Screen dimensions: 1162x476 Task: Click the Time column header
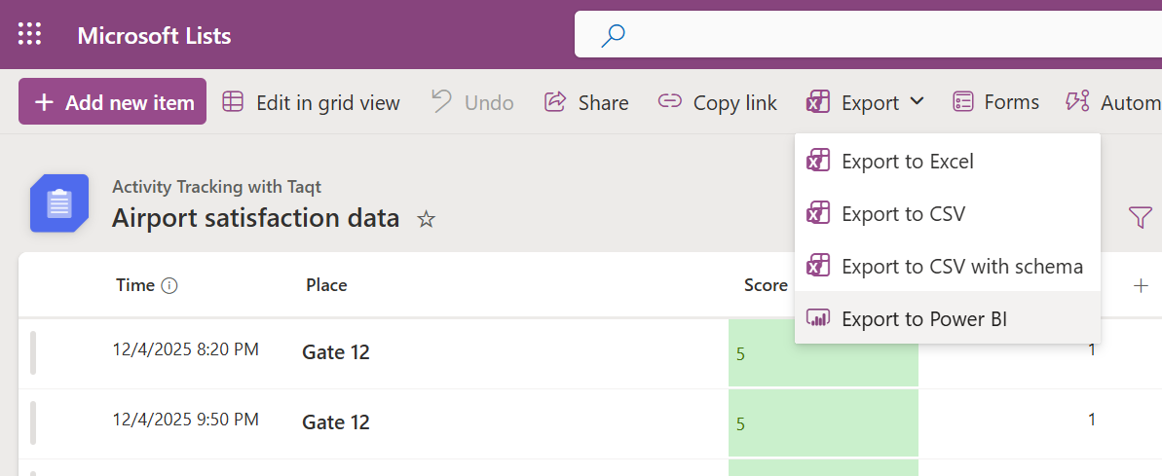point(135,285)
